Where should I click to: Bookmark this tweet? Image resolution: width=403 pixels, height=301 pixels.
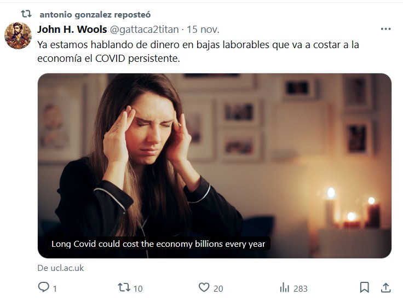point(364,287)
